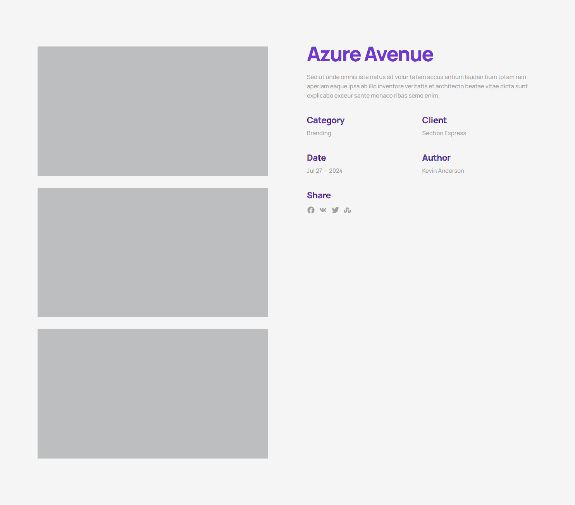The height and width of the screenshot is (505, 575).
Task: Open the middle gray project image
Action: (x=153, y=252)
